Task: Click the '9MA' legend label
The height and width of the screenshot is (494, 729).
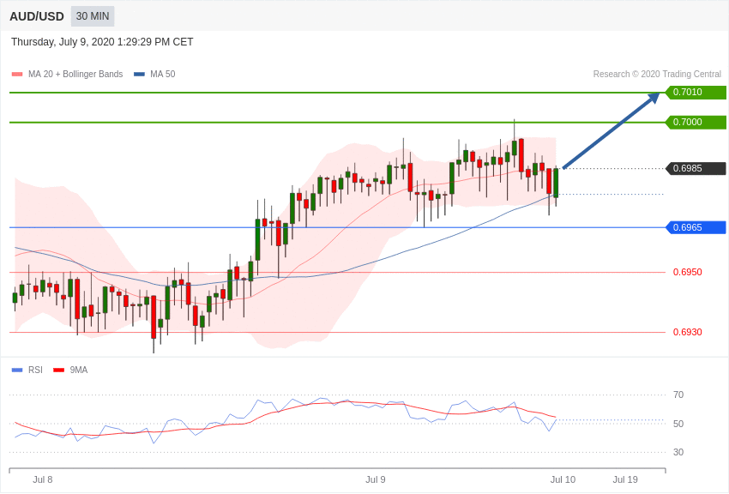Action: (x=79, y=370)
